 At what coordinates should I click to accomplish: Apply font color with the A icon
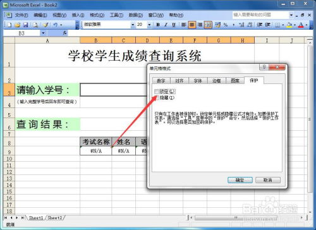click(301, 25)
